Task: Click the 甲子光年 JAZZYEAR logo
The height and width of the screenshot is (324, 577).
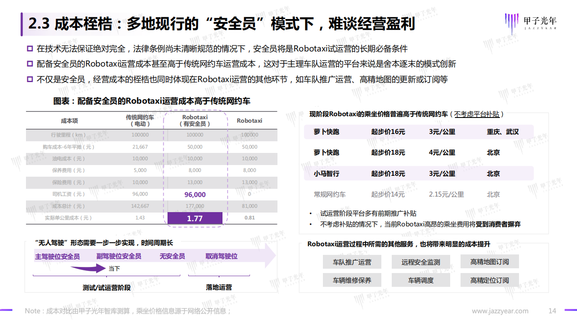Action: pyautogui.click(x=531, y=22)
